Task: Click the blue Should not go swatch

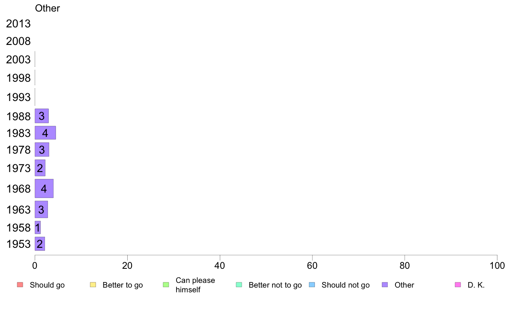Action: (x=312, y=285)
